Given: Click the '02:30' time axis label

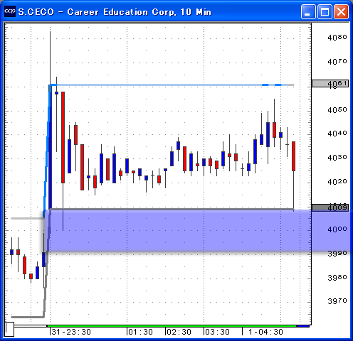Looking at the screenshot, I should [x=179, y=332].
